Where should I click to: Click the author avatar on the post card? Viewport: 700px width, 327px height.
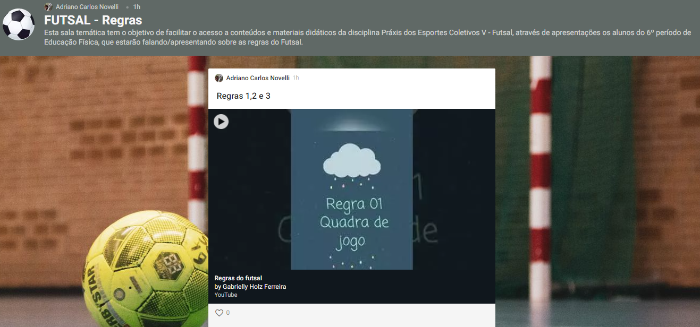tap(219, 78)
